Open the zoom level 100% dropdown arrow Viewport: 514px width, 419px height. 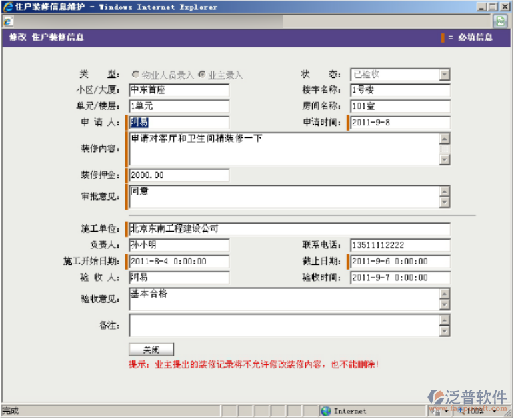[495, 411]
